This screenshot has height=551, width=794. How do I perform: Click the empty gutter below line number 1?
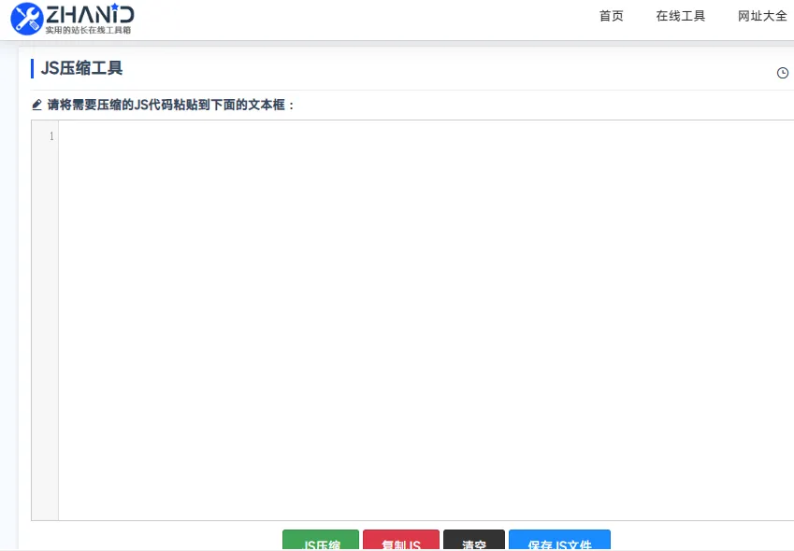coord(45,327)
